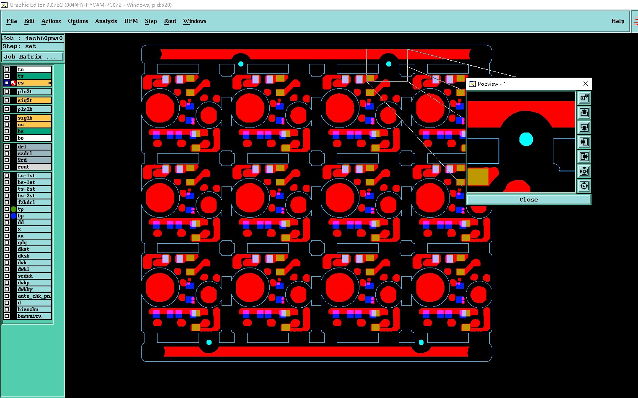The image size is (638, 398).
Task: Select the bs-1st layer row
Action: pos(34,182)
